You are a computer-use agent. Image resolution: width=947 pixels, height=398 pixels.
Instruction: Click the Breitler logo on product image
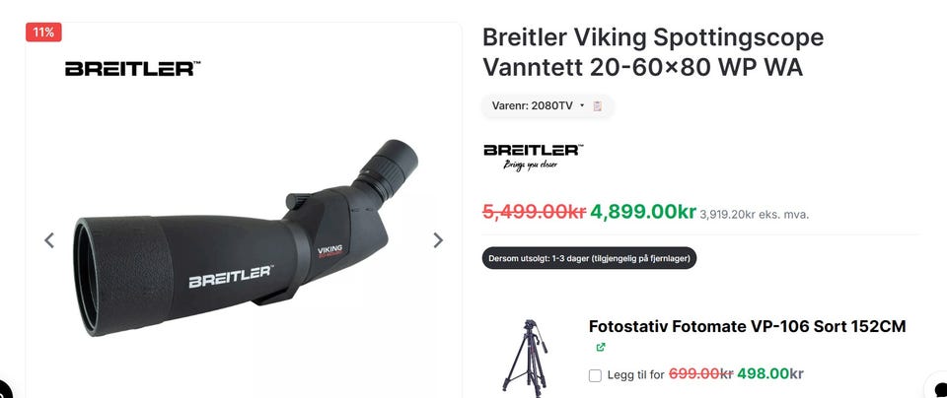[x=133, y=68]
